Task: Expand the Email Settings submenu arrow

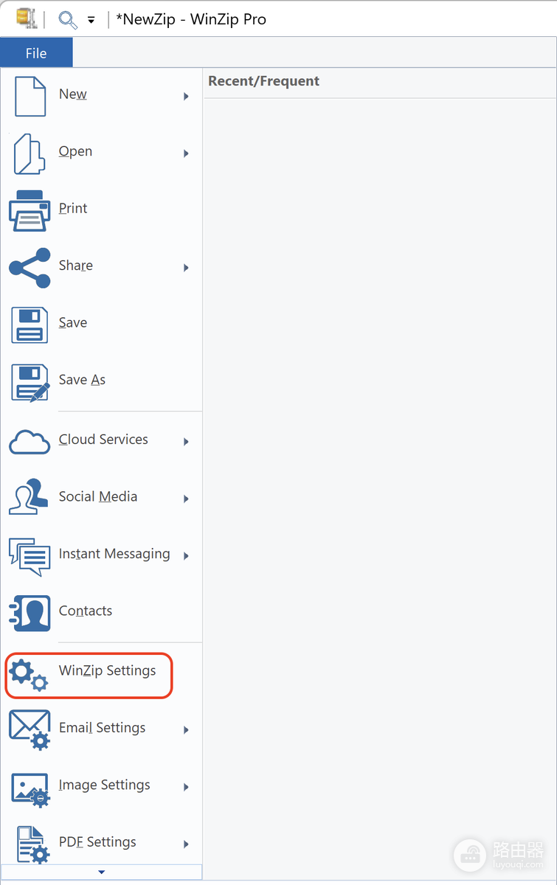Action: [186, 730]
